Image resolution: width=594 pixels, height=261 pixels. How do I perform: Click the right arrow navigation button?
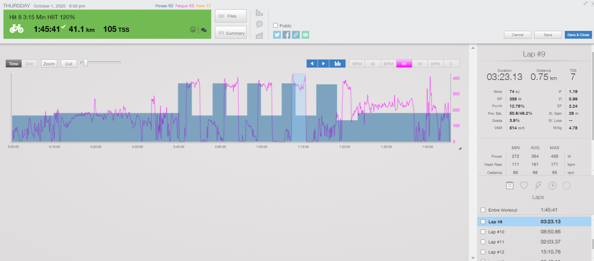(323, 63)
